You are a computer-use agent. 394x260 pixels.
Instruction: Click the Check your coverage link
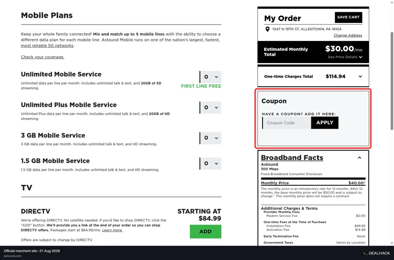(x=43, y=57)
